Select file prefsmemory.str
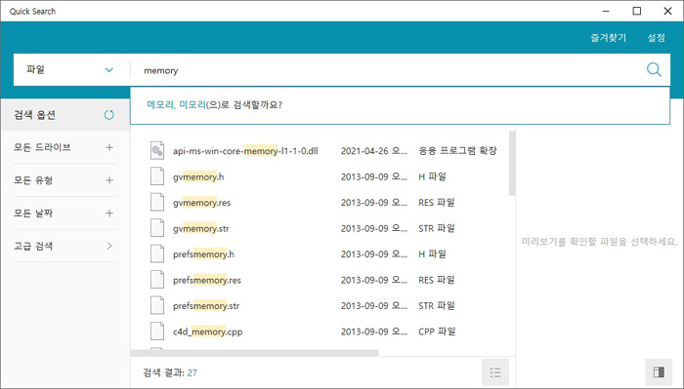The width and height of the screenshot is (684, 389). coord(206,305)
